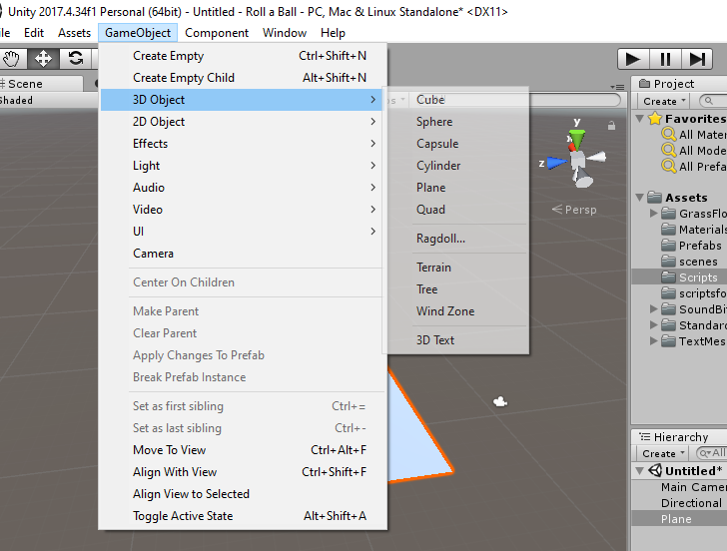Select All Models search favorite
Screen dimensions: 727x551
tap(694, 151)
